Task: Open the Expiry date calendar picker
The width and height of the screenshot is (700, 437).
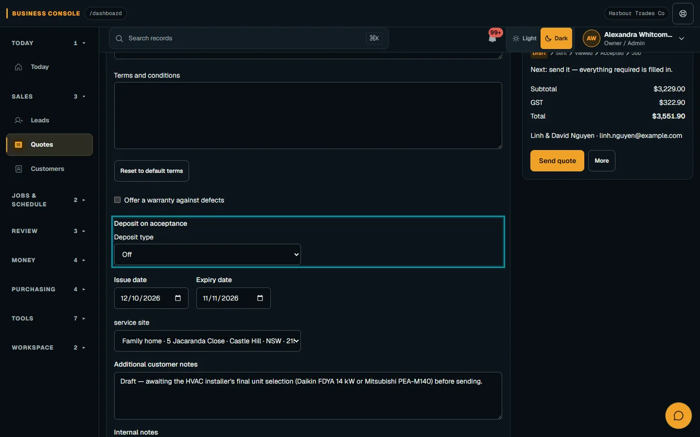Action: (x=260, y=298)
